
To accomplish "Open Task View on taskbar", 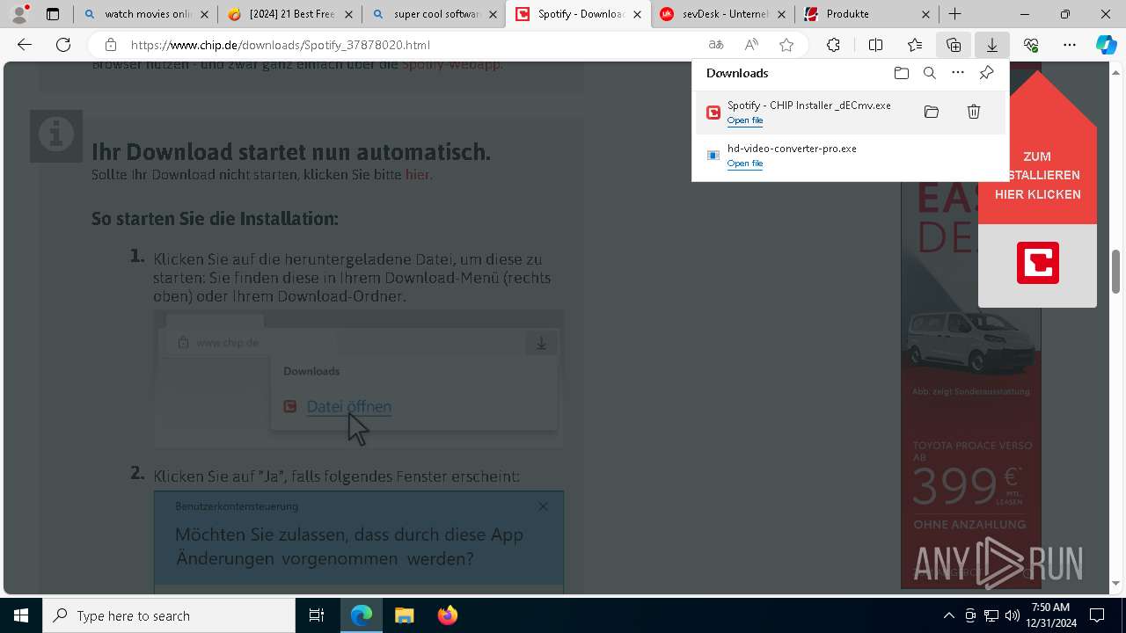I will (317, 615).
